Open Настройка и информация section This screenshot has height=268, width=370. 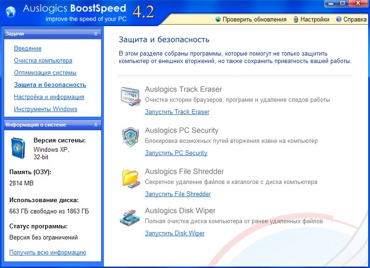(49, 97)
